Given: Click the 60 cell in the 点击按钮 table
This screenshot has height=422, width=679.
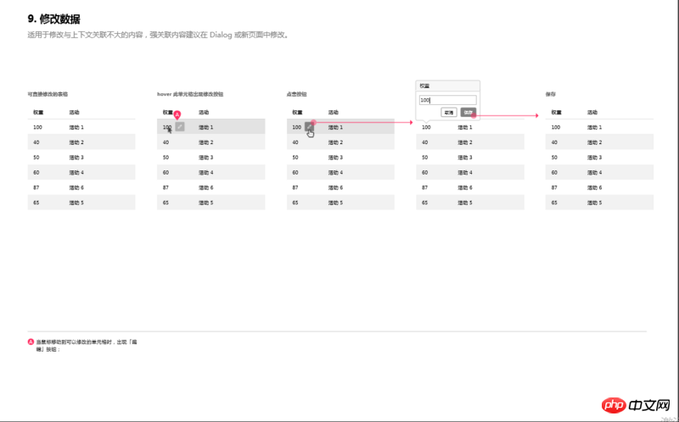Looking at the screenshot, I should click(x=295, y=173).
